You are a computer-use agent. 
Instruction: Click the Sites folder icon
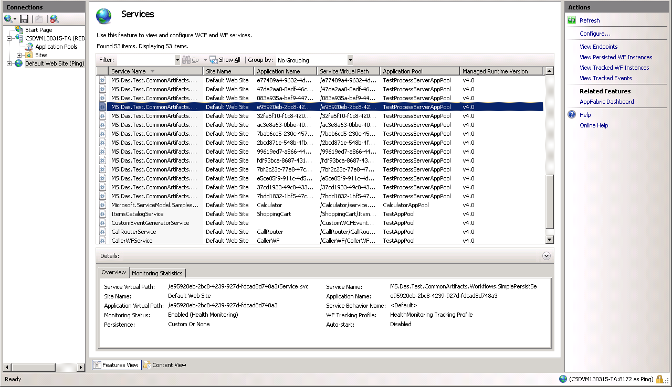pos(29,55)
